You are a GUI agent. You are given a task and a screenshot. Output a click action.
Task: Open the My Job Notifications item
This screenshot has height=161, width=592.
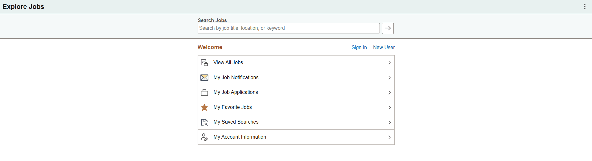[236, 78]
